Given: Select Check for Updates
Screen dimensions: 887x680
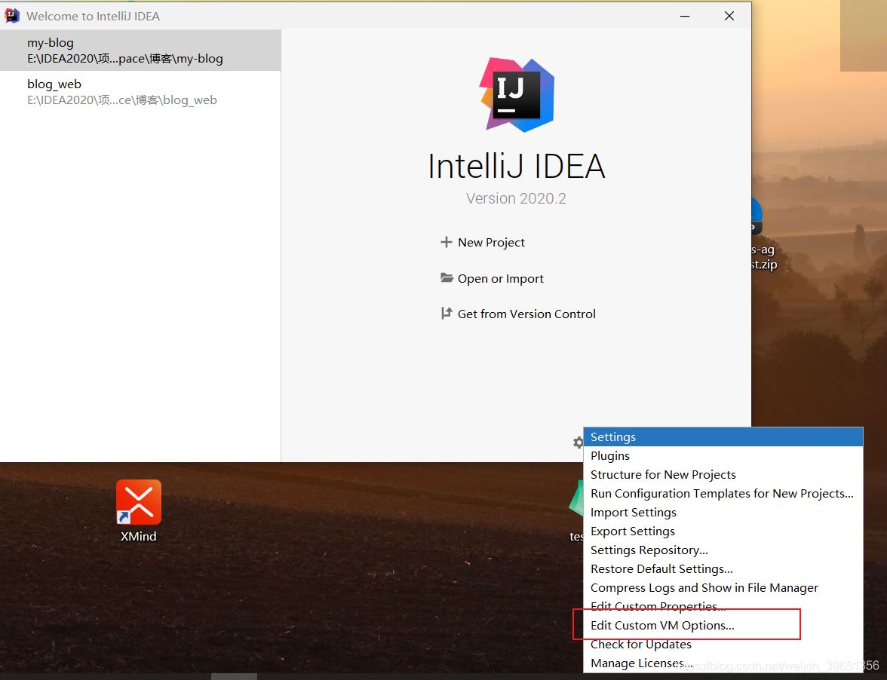Looking at the screenshot, I should pos(723,645).
